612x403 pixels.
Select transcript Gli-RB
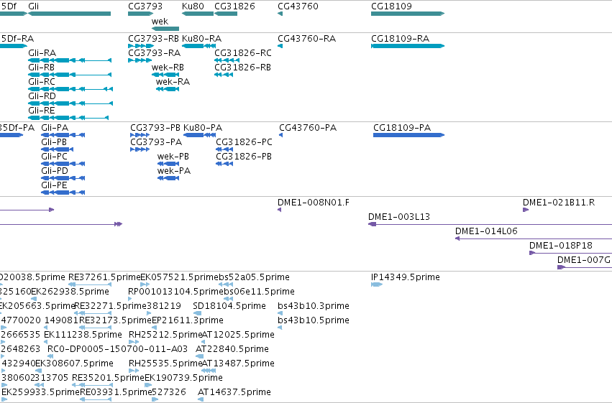pos(70,75)
